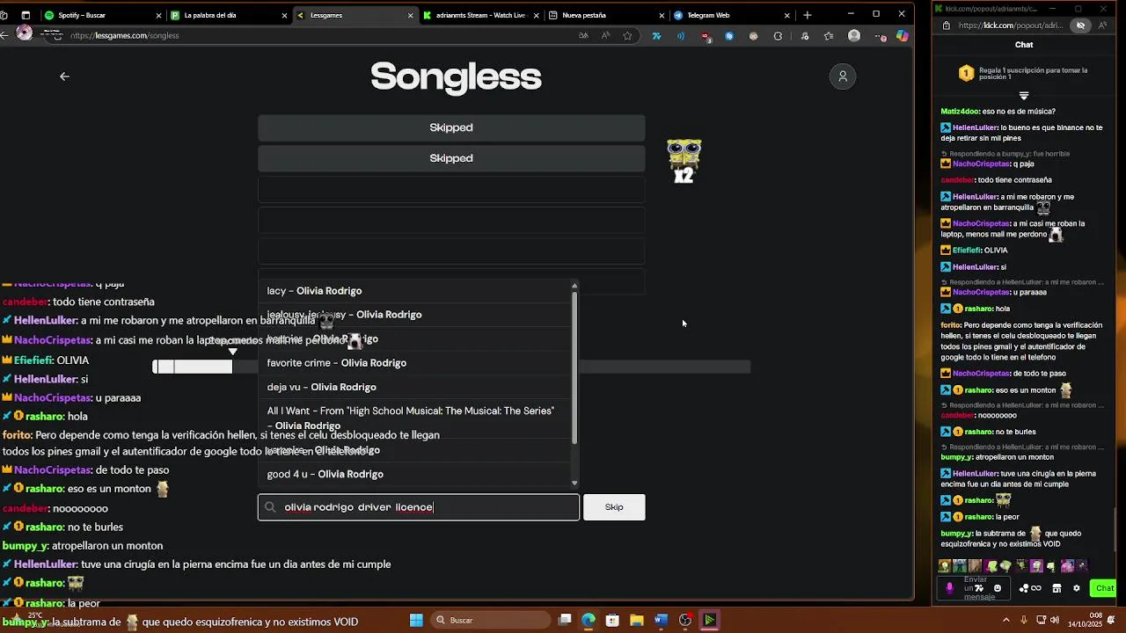This screenshot has width=1126, height=633.
Task: Open the red extension with badge 3
Action: [706, 36]
